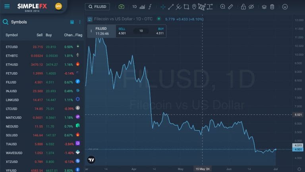Select the LINKUSD row
305x172 pixels.
coord(42,100)
